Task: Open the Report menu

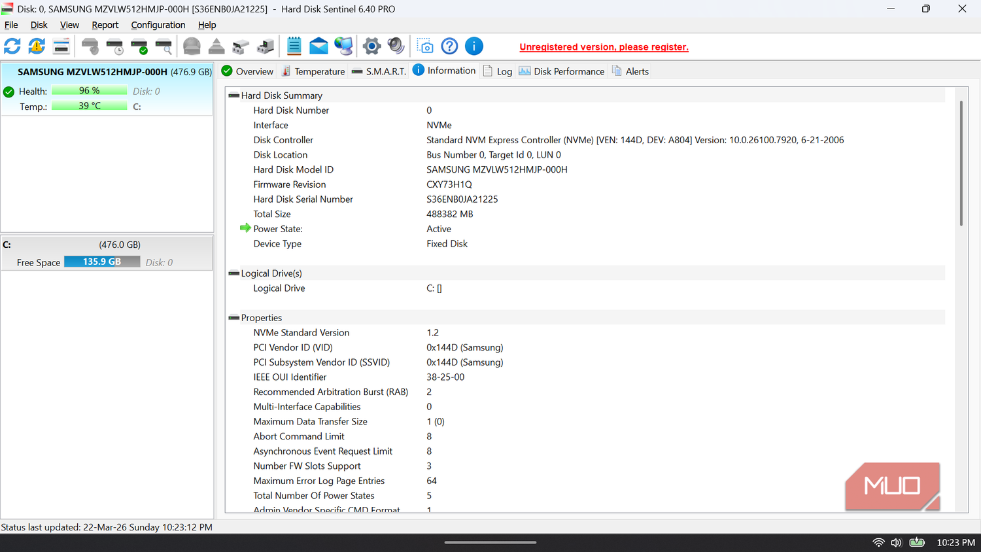Action: click(105, 25)
